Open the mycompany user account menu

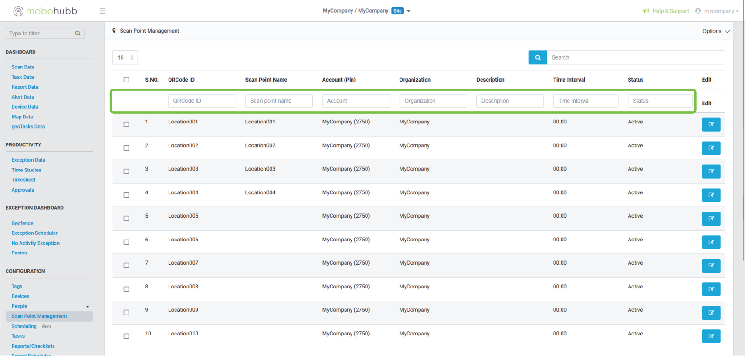(717, 11)
